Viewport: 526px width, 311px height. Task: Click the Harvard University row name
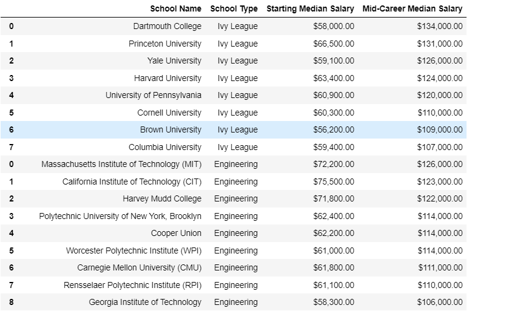(x=167, y=78)
